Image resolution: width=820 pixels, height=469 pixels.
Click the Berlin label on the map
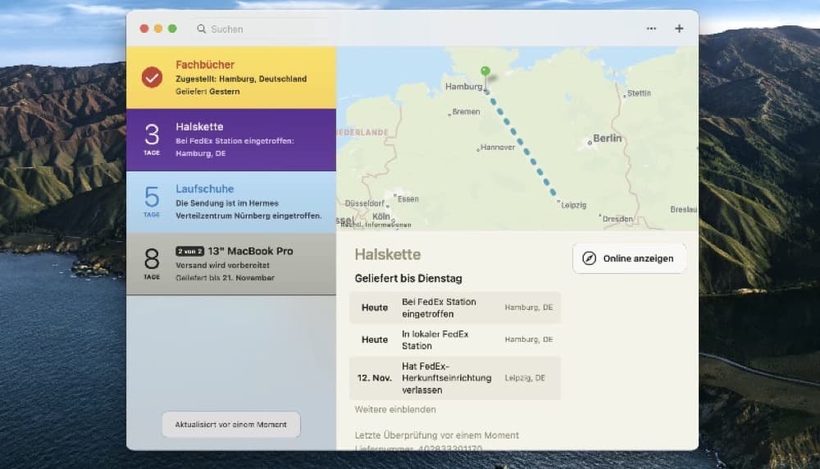click(607, 139)
